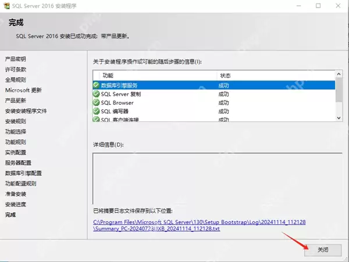Click the feature list scroll down arrow
Image resolution: width=349 pixels, height=262 pixels.
(x=339, y=118)
